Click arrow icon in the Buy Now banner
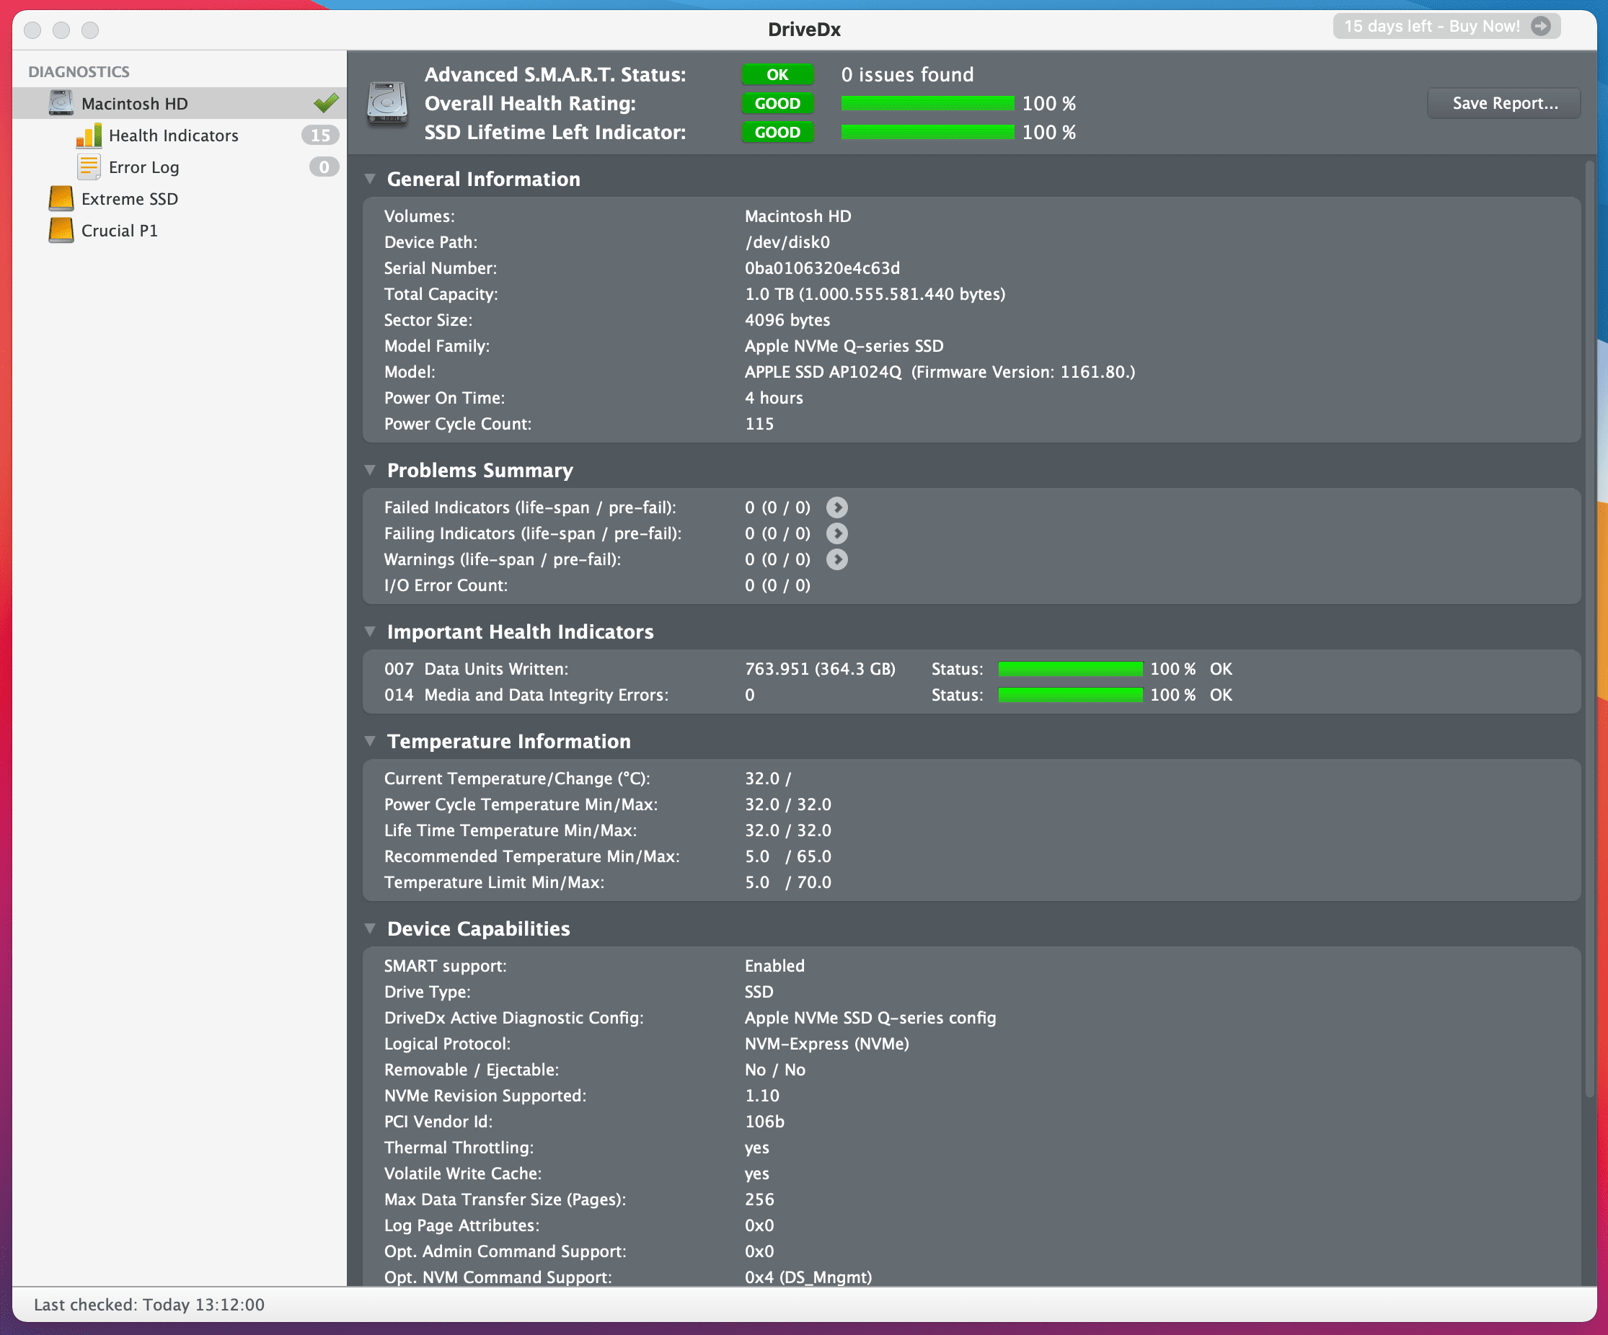Viewport: 1608px width, 1335px height. coord(1541,26)
